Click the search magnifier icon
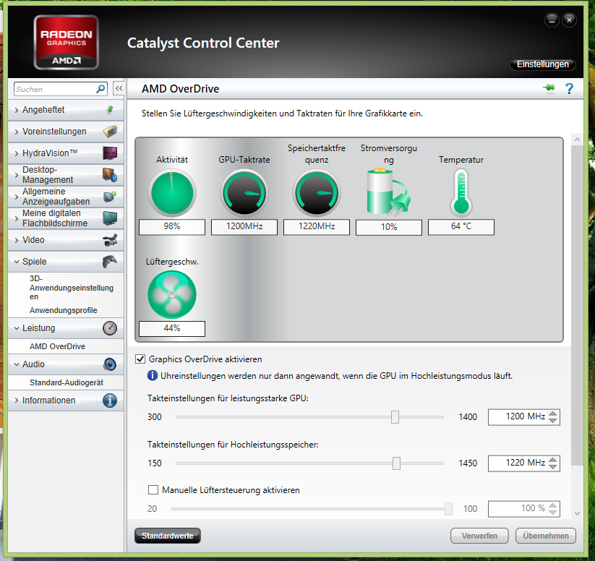Viewport: 595px width, 561px height. 100,89
